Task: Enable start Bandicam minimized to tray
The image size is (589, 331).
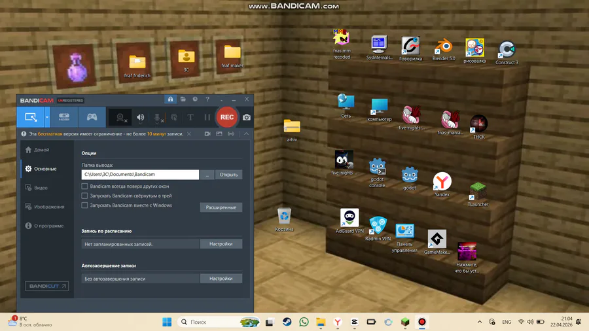Action: tap(84, 196)
